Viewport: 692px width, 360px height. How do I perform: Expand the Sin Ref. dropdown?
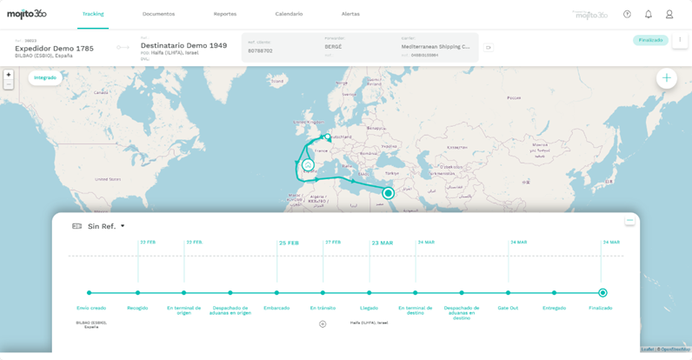[123, 226]
